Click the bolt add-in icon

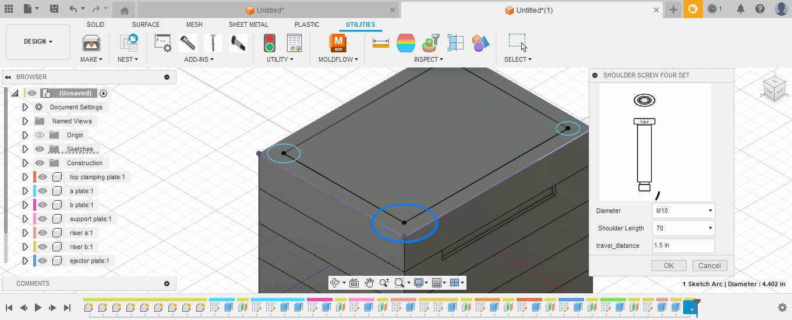pos(188,43)
